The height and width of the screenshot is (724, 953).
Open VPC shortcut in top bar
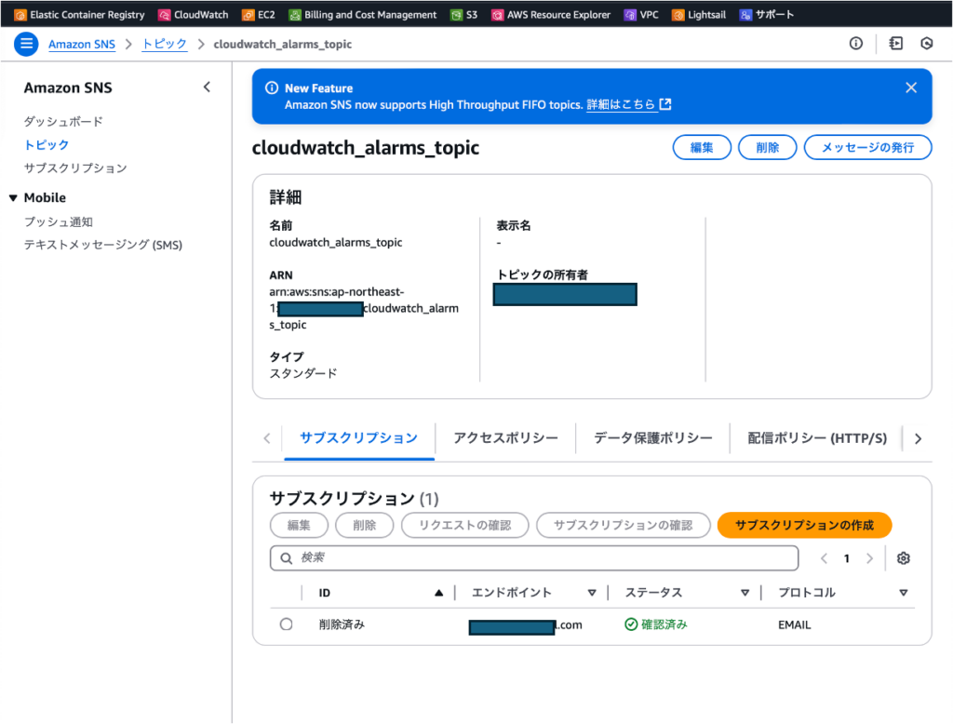tap(641, 15)
